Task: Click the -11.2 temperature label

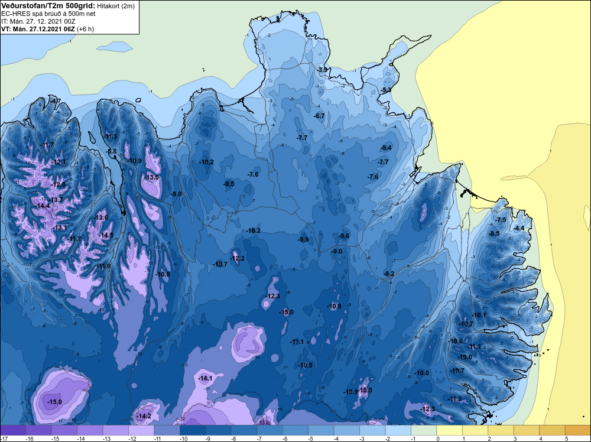Action: tap(455, 399)
